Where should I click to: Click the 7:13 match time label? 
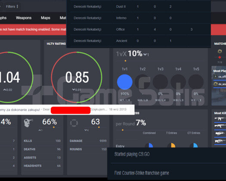tap(220, 62)
